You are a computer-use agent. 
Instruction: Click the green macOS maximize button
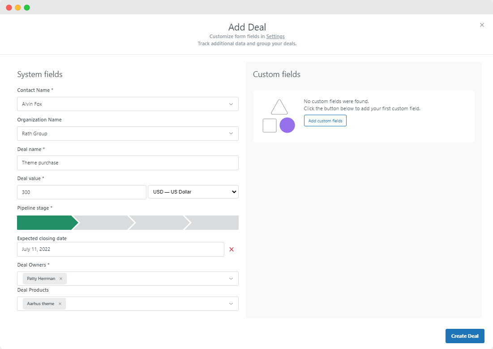point(27,8)
